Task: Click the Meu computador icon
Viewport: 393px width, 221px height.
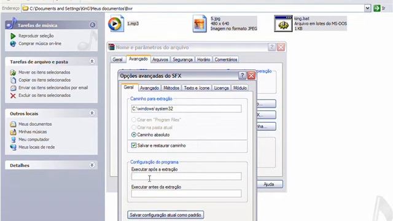Action: tap(13, 139)
